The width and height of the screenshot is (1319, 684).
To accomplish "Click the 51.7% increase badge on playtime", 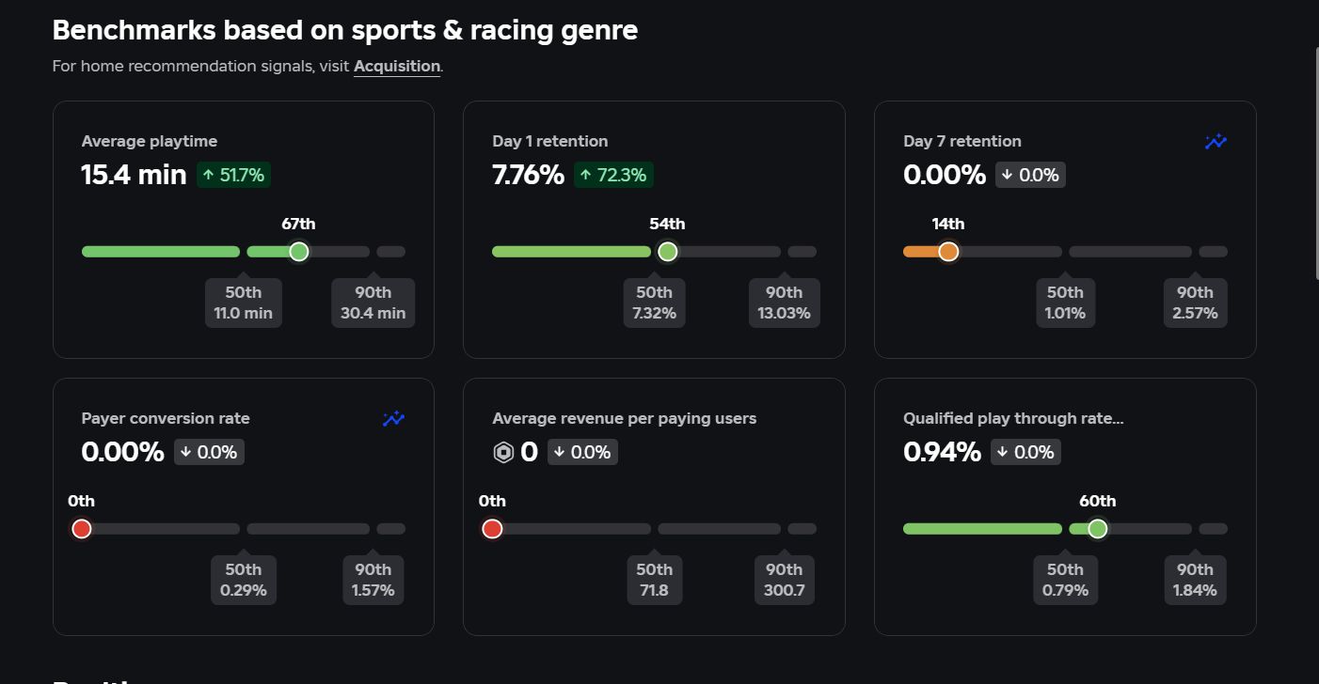I will pyautogui.click(x=233, y=175).
